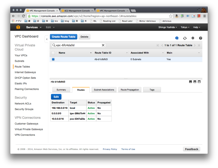Open Subnets in sidebar
This screenshot has height=168, width=218.
point(19,61)
